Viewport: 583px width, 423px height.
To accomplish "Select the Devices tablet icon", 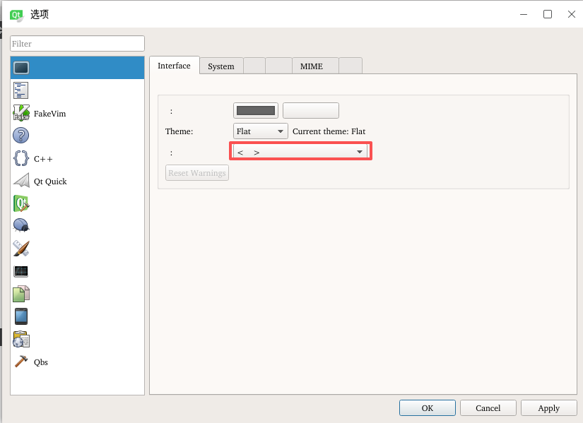I will click(x=21, y=316).
